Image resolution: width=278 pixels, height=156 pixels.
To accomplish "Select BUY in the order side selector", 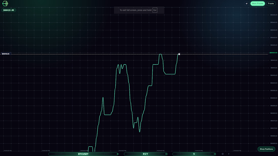I will tap(146, 154).
